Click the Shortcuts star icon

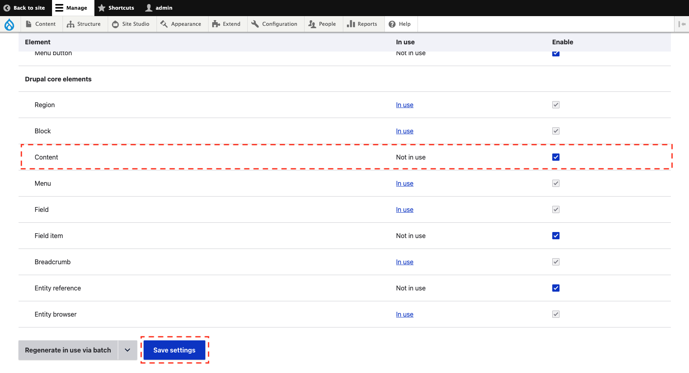[102, 8]
